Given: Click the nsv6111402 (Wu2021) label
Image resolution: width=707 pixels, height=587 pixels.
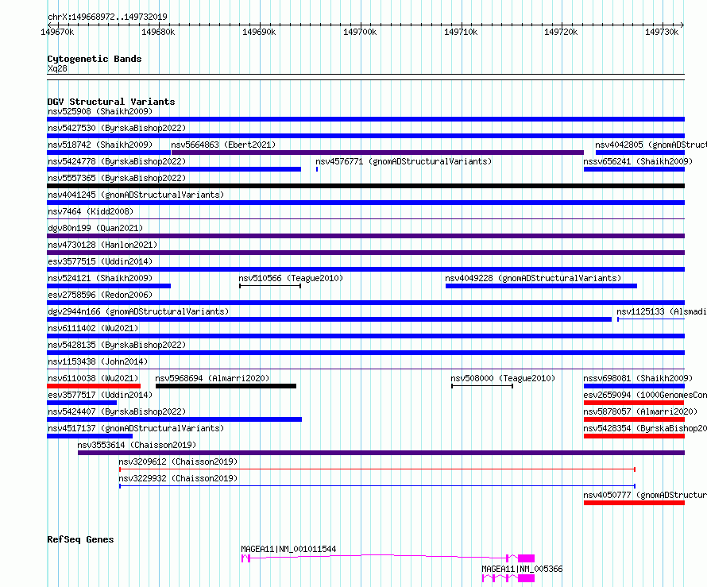Looking at the screenshot, I should point(93,328).
